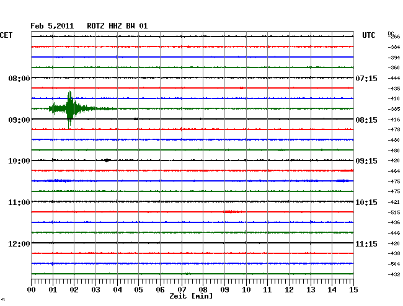This screenshot has height=306, width=403.
Task: Click the x-axis minute label '12'
Action: 289,290
